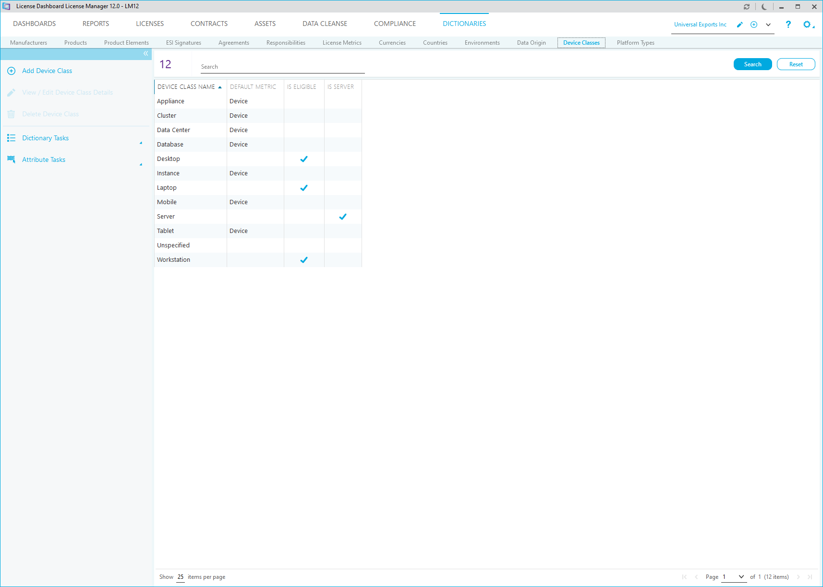This screenshot has height=587, width=823.
Task: Click the add company plus icon
Action: pos(754,24)
